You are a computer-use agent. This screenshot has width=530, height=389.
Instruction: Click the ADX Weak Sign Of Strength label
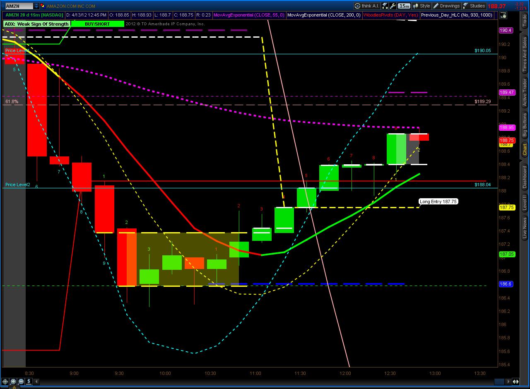click(x=36, y=24)
